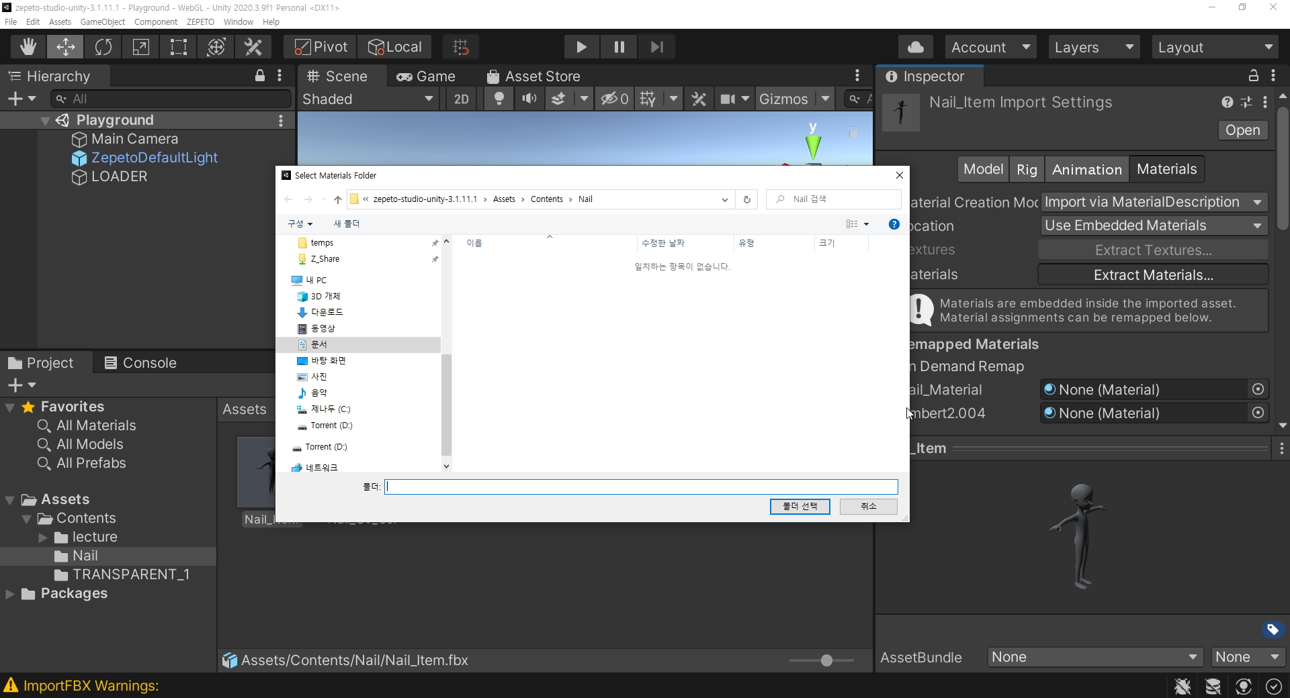Click Extract Materials button

click(x=1153, y=275)
